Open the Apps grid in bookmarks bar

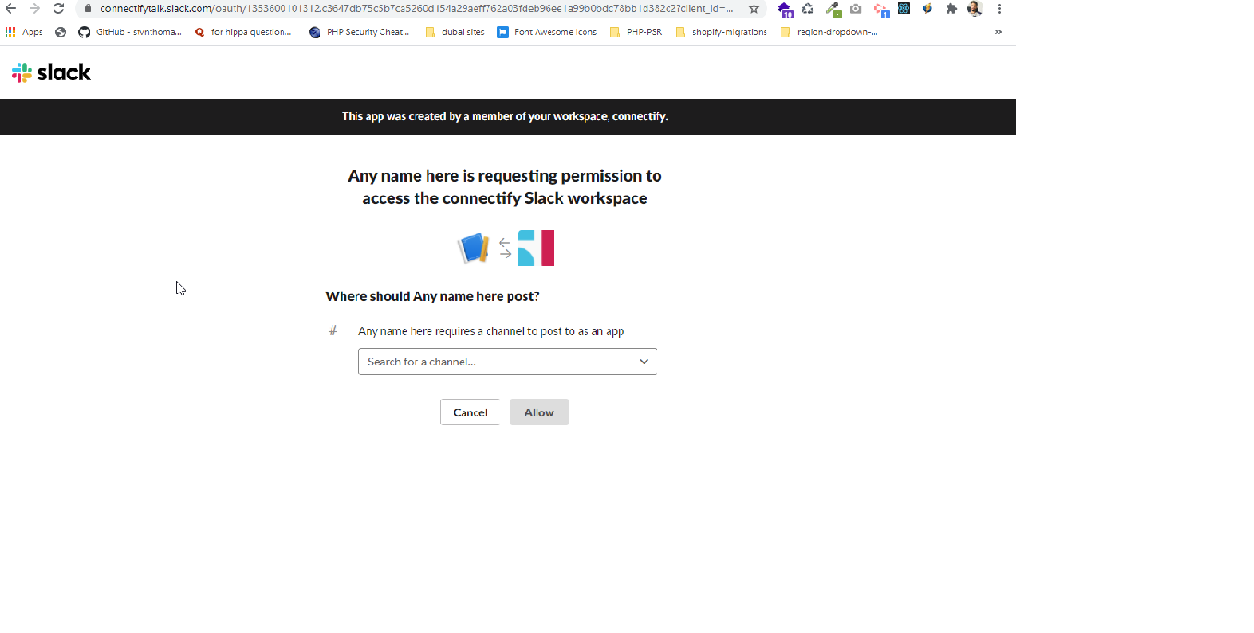point(24,31)
